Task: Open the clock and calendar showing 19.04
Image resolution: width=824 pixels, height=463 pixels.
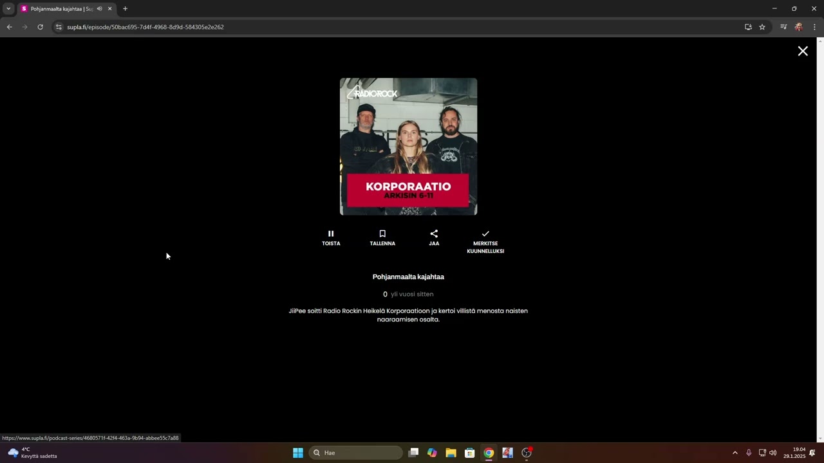Action: 794,453
